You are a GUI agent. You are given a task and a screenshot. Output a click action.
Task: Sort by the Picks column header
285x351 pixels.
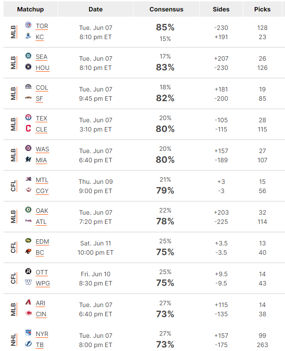(x=262, y=9)
